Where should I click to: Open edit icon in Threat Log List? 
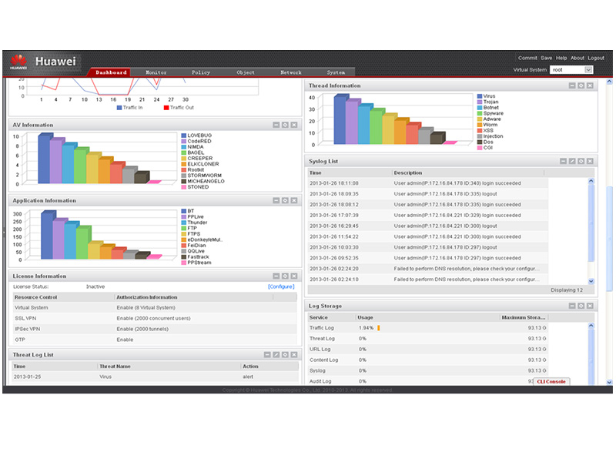(x=276, y=355)
